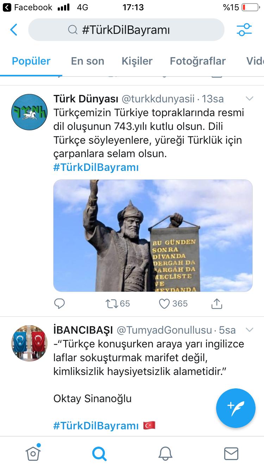
Task: Reply to the Türk Dünyası tweet
Action: [59, 303]
